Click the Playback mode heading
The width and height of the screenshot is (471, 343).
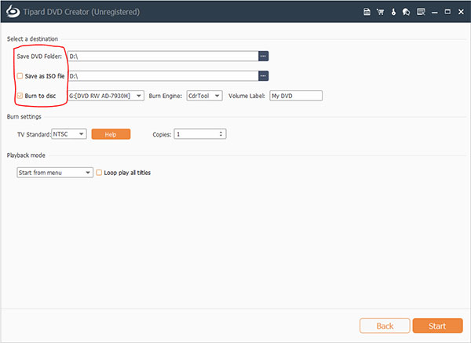(26, 155)
